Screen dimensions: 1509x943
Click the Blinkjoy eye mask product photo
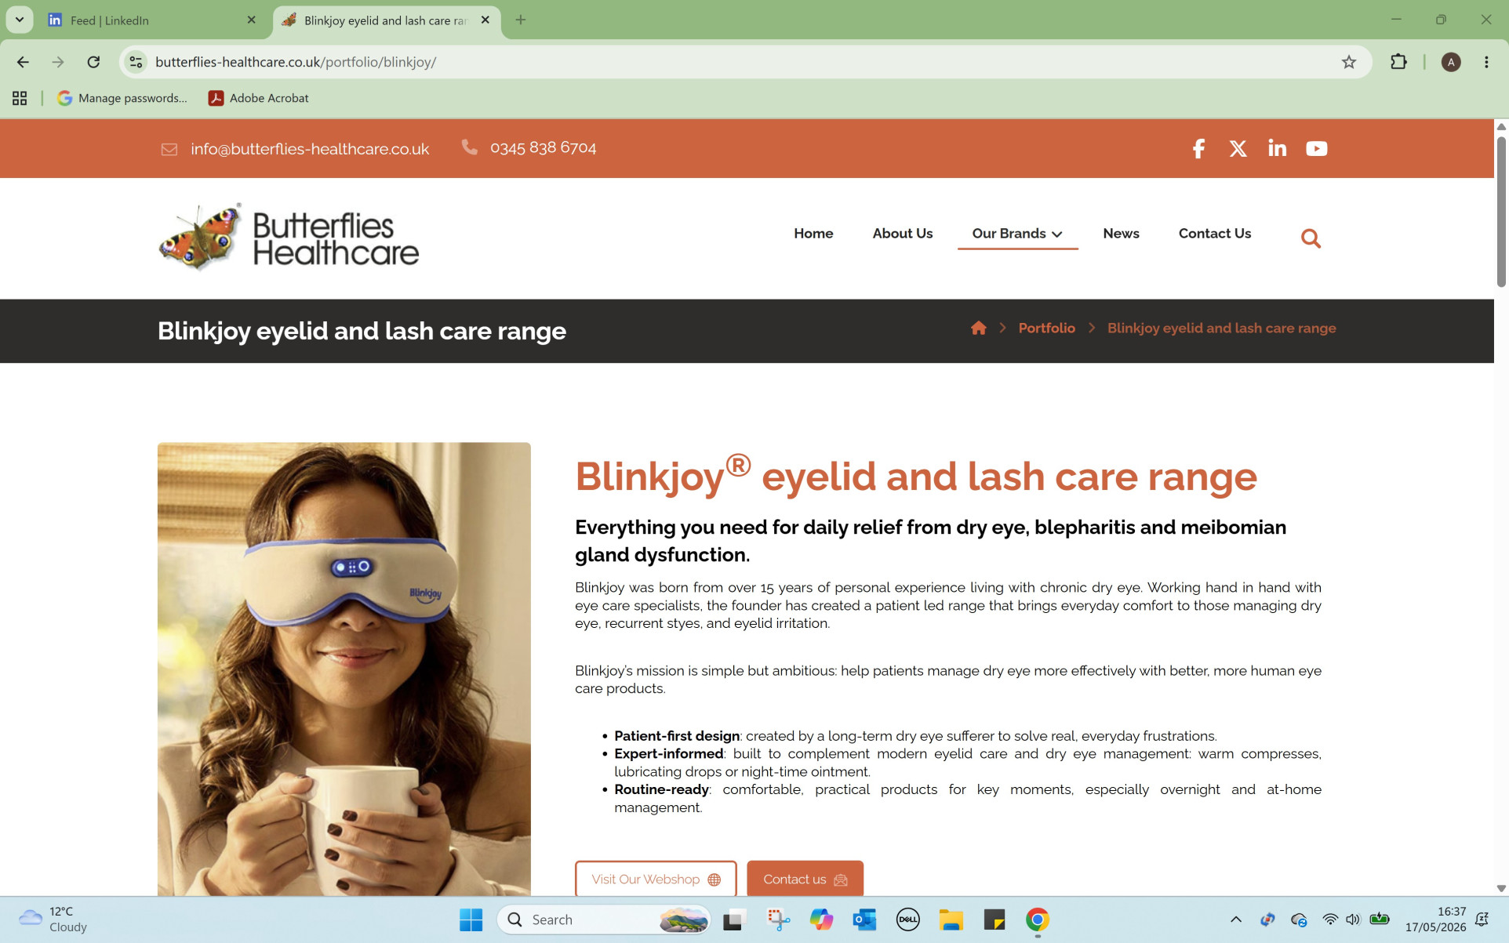[344, 669]
